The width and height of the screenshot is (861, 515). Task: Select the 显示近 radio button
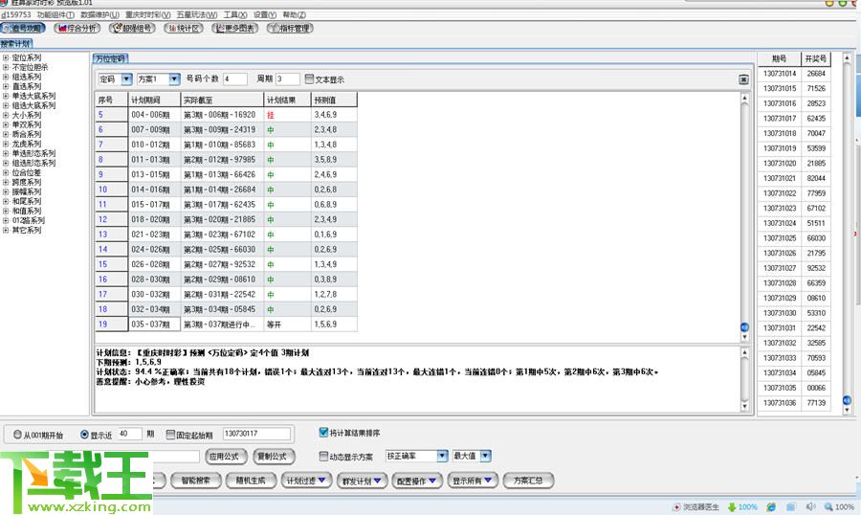(x=84, y=435)
